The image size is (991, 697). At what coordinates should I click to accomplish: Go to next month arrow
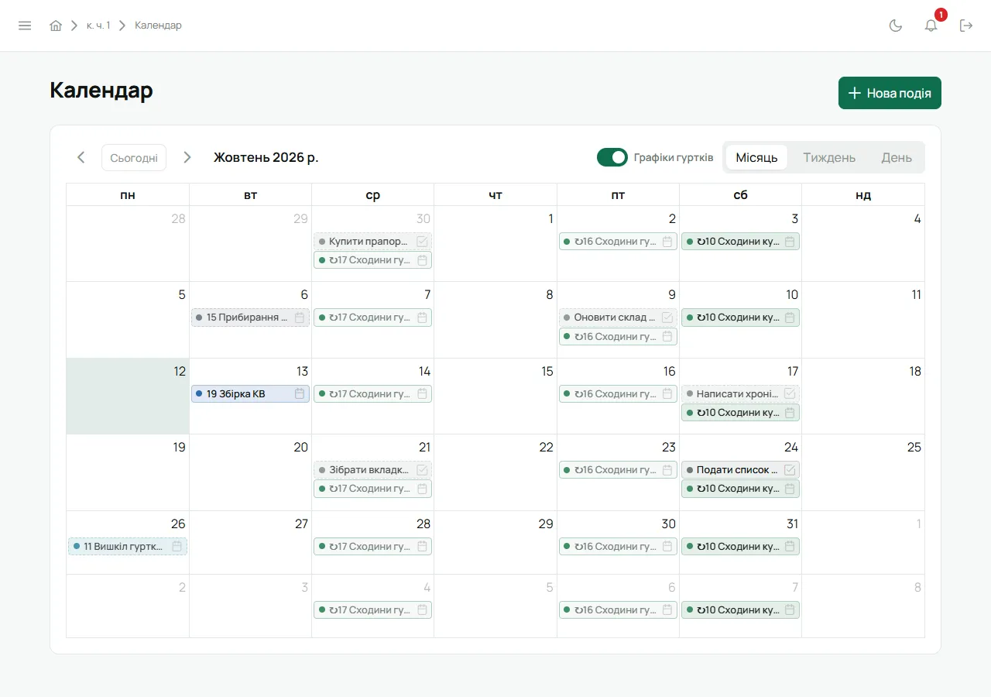(x=187, y=157)
